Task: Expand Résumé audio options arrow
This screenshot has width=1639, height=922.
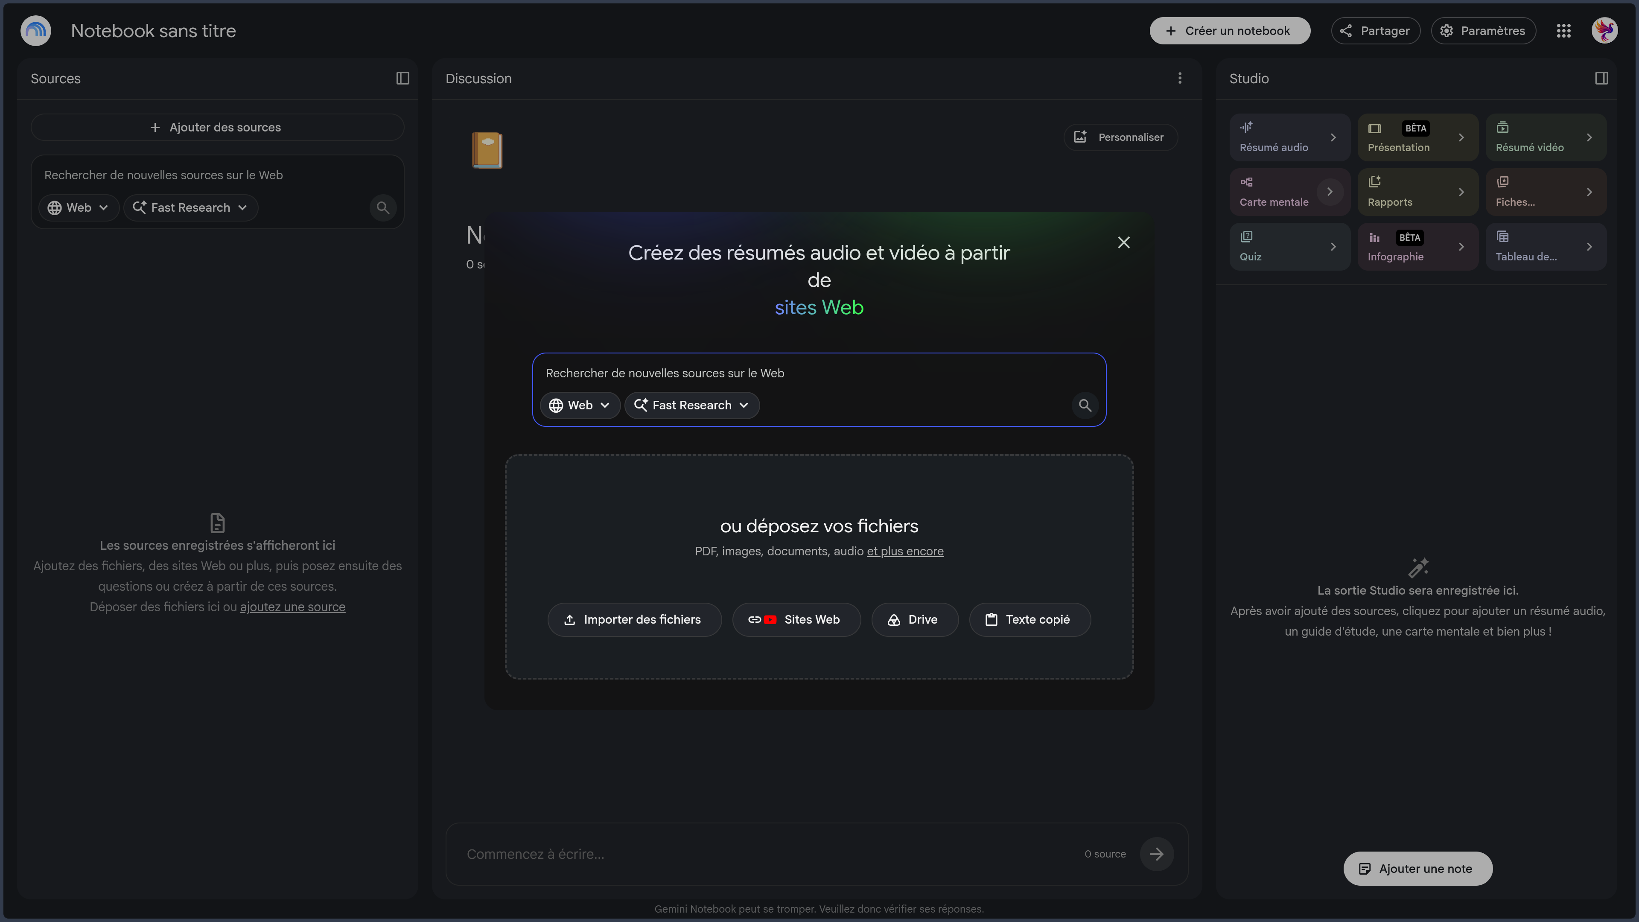Action: pos(1333,137)
